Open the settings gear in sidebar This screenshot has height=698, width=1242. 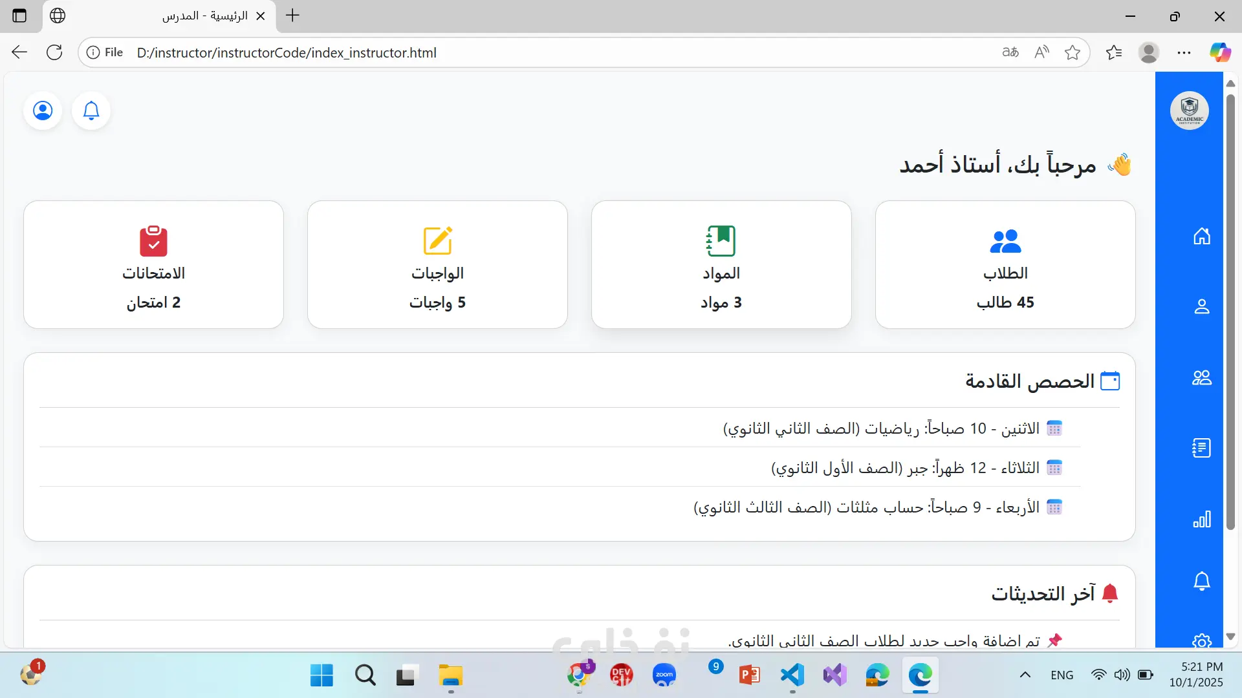[x=1201, y=640]
